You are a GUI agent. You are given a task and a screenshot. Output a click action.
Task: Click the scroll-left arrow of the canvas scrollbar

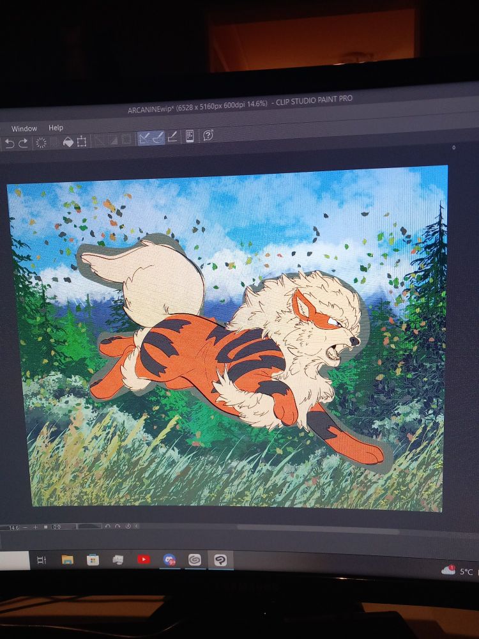tap(137, 526)
